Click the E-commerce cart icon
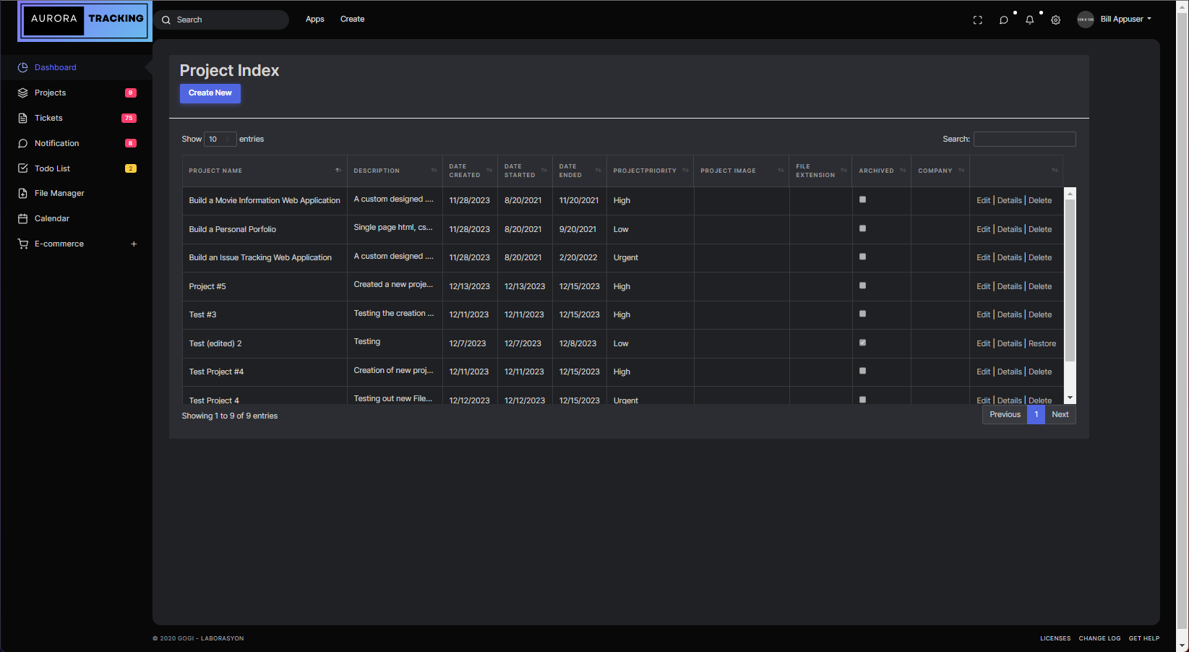This screenshot has width=1189, height=652. click(22, 244)
